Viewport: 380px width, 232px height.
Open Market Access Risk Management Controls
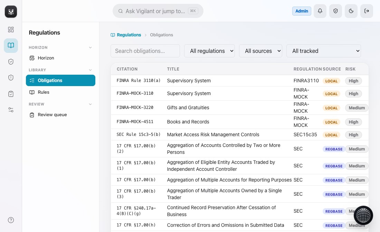point(213,134)
